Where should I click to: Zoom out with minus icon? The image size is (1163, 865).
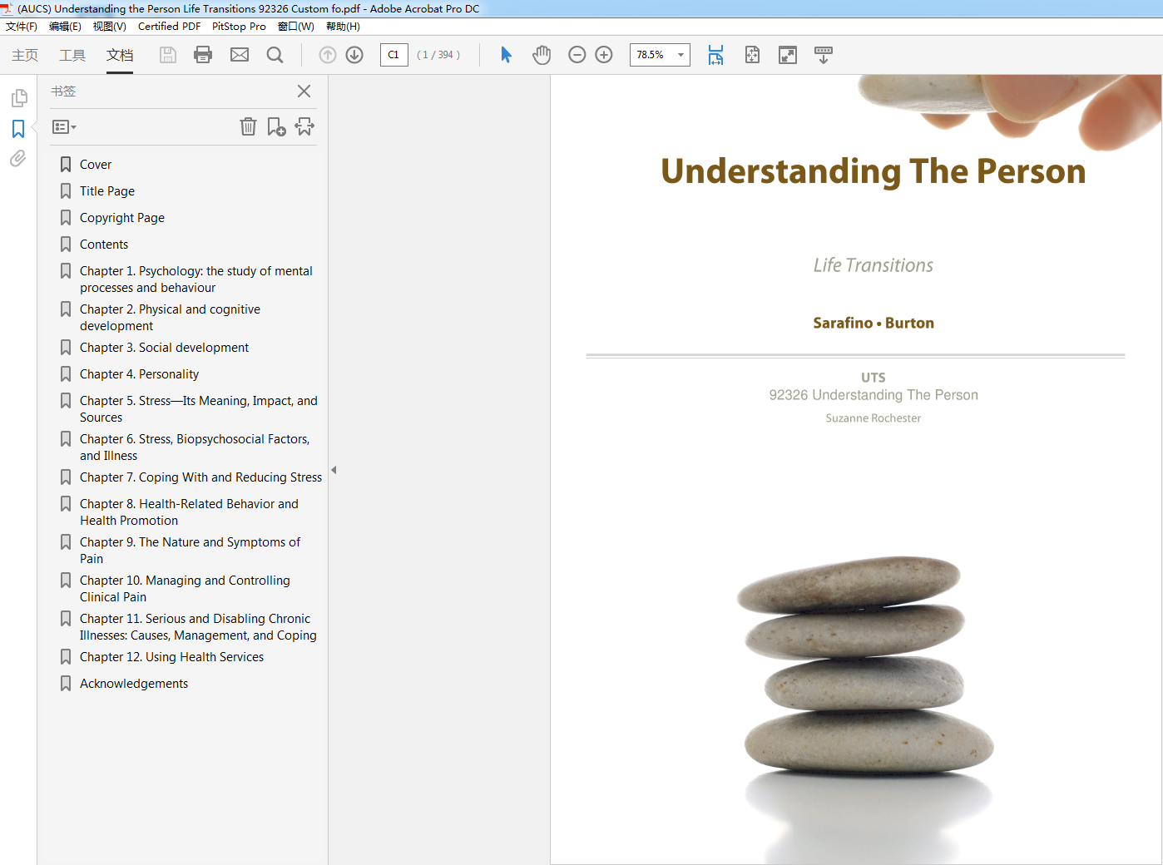577,55
